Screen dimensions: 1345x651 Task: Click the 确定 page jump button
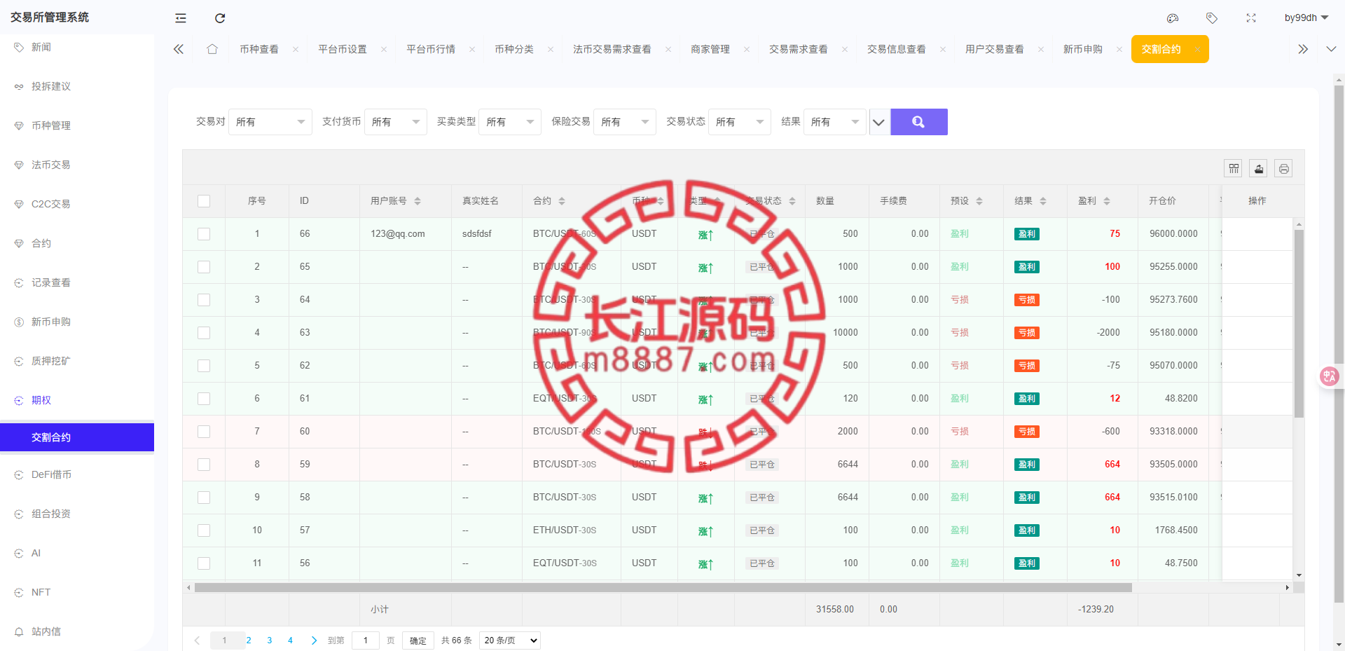click(418, 640)
